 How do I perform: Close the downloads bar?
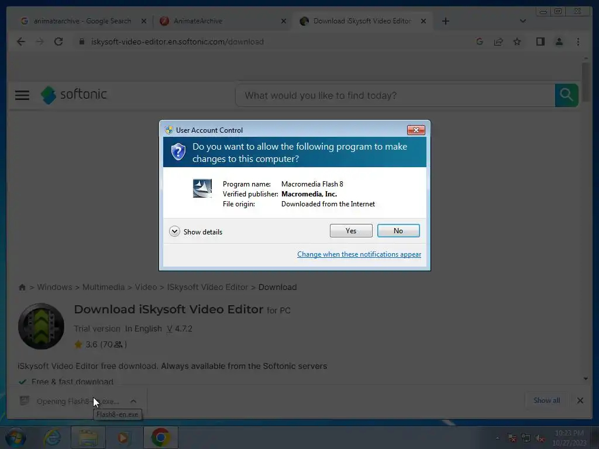(580, 400)
